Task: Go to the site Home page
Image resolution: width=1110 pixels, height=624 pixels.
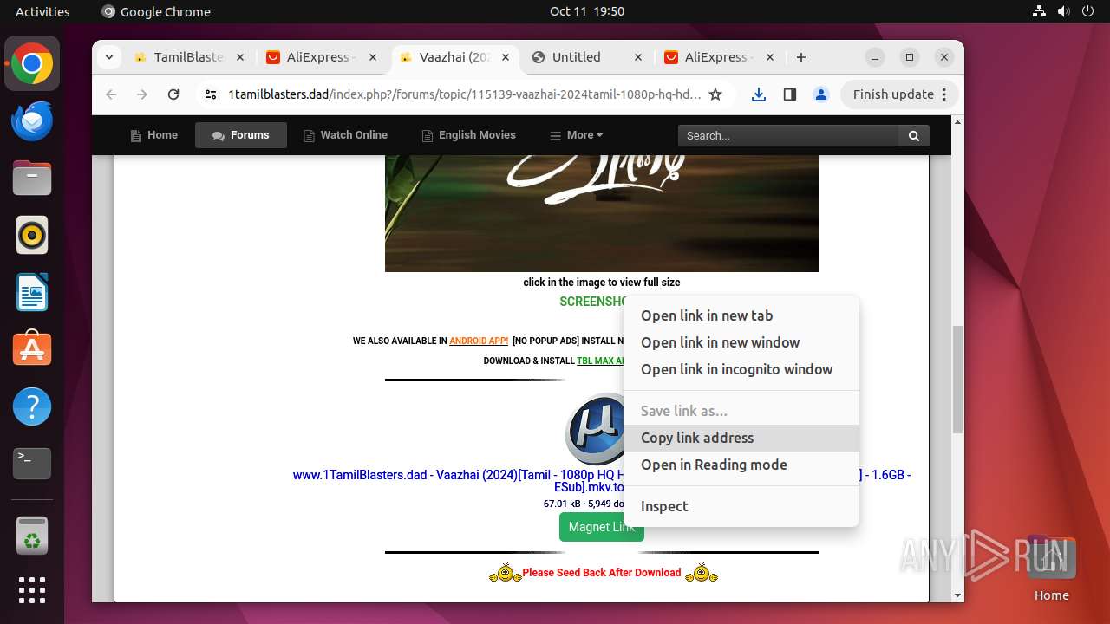Action: point(153,135)
